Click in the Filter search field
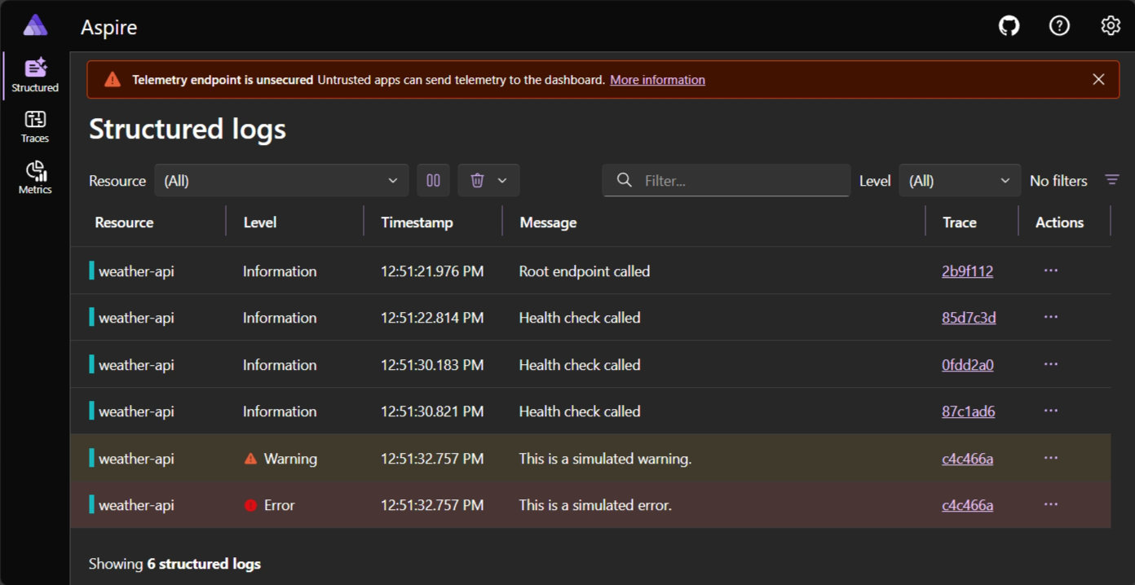1135x585 pixels. 726,180
